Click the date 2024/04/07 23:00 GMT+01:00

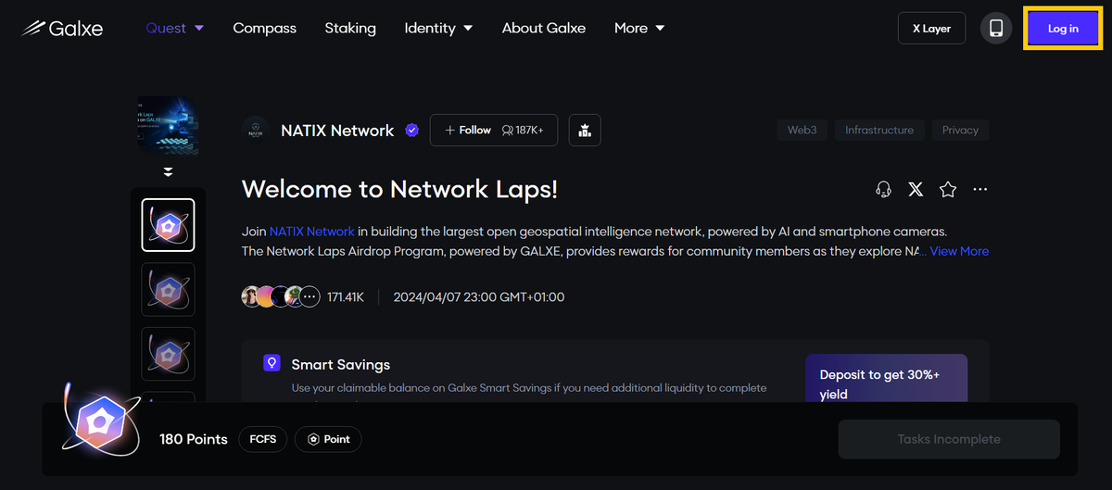pos(478,297)
